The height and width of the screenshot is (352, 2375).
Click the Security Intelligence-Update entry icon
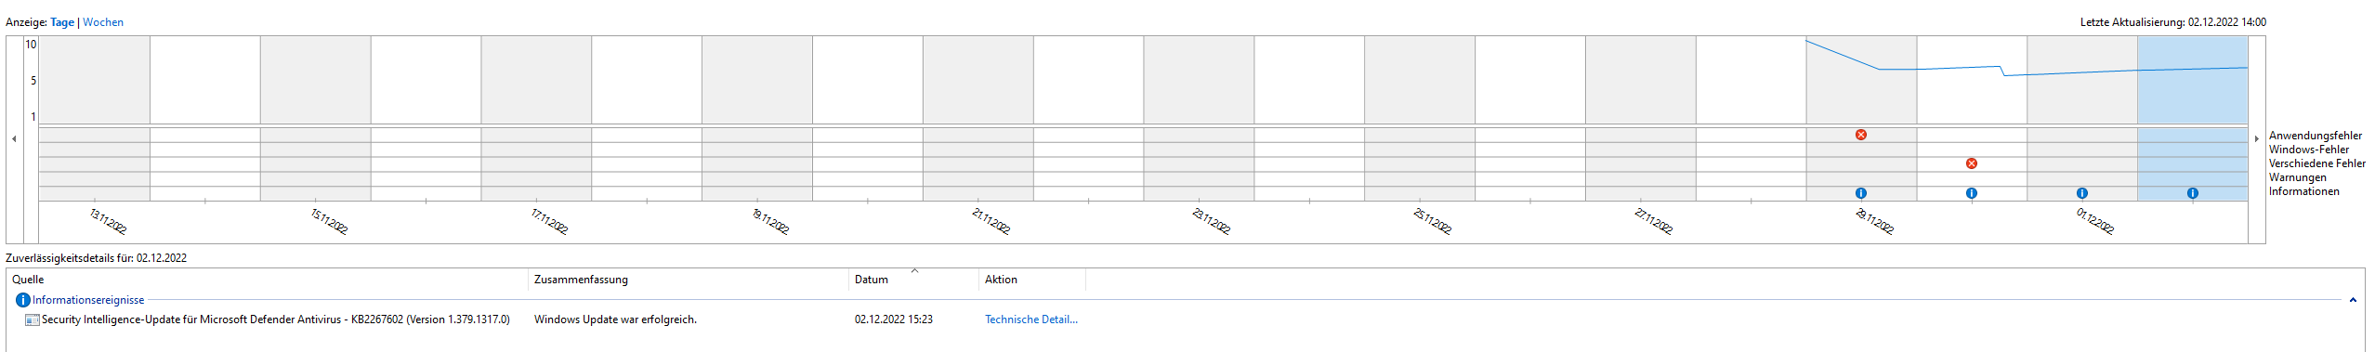click(33, 319)
